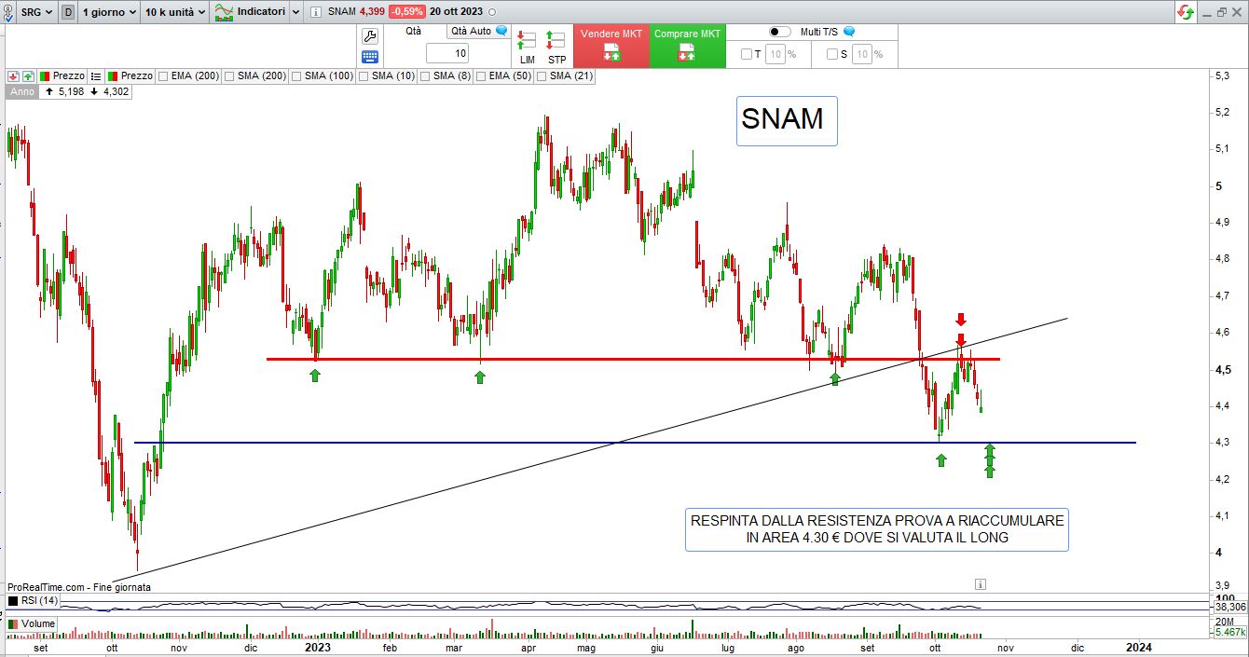
Task: Click the black RSI color swatch
Action: coord(13,601)
